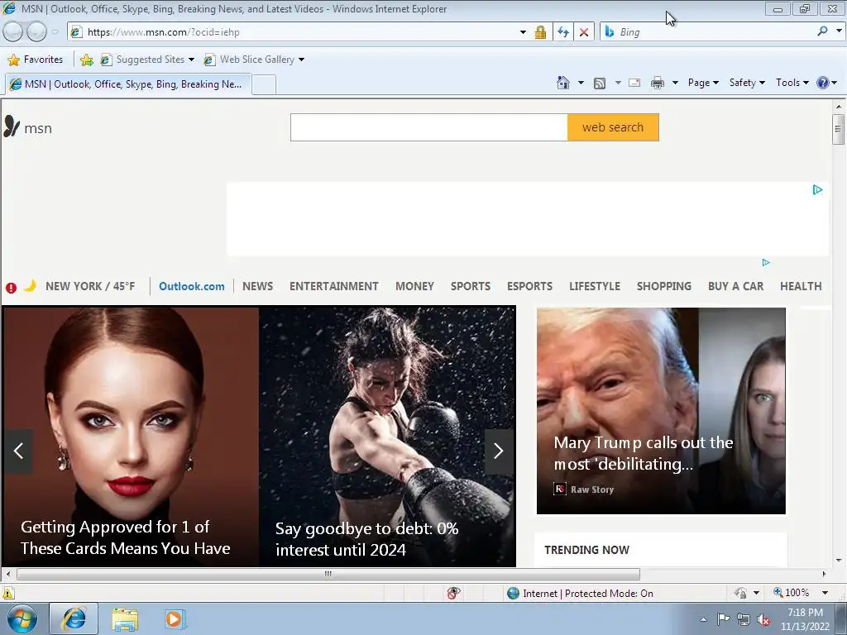Open zoom level dropdown arrow
Viewport: 847px width, 635px height.
coord(825,593)
